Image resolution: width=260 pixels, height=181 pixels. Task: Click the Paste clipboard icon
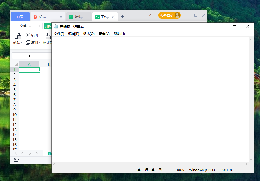click(18, 36)
